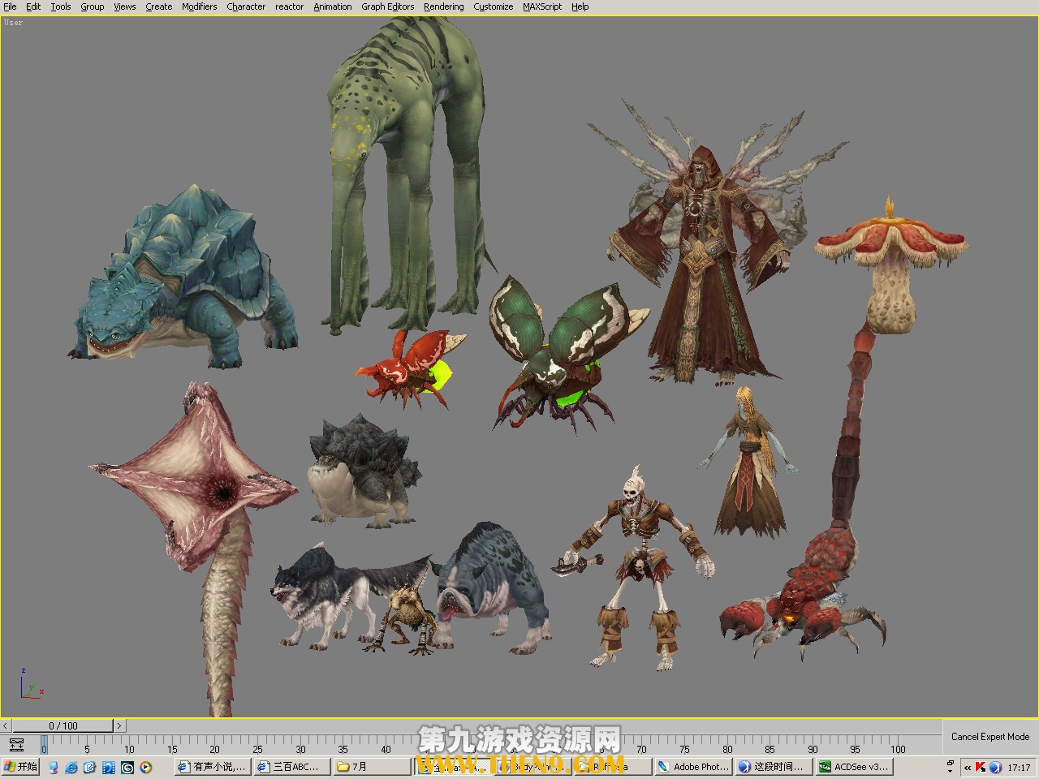The width and height of the screenshot is (1039, 779).
Task: Click the Internet Explorer quick launch icon
Action: [71, 767]
